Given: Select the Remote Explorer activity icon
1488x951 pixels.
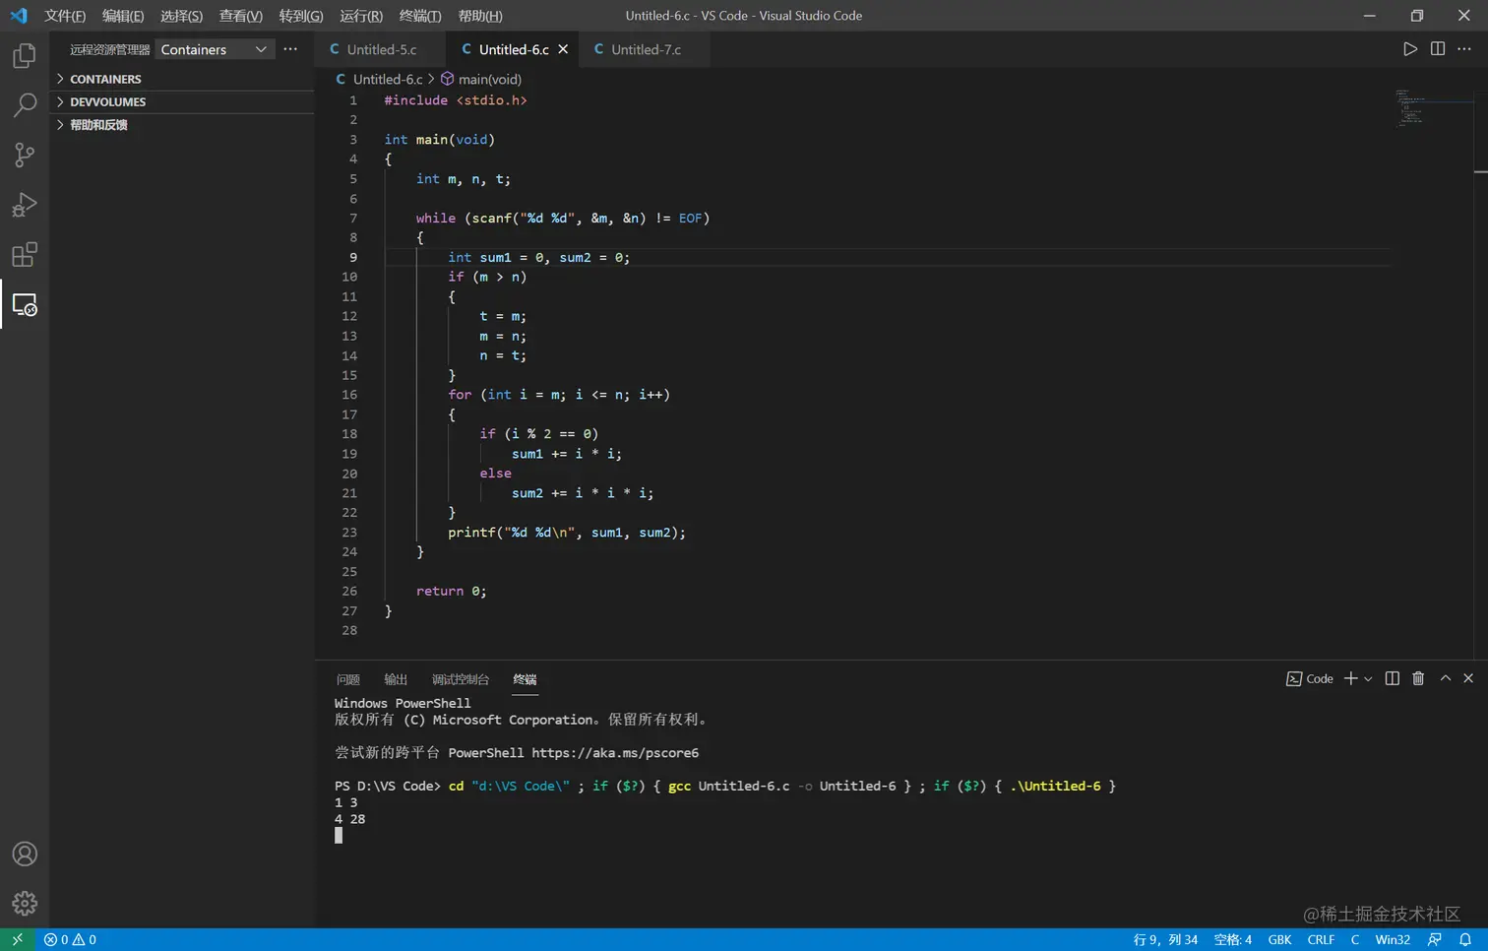Looking at the screenshot, I should pos(25,304).
